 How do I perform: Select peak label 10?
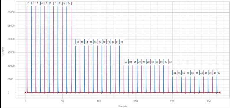[x=69, y=3]
